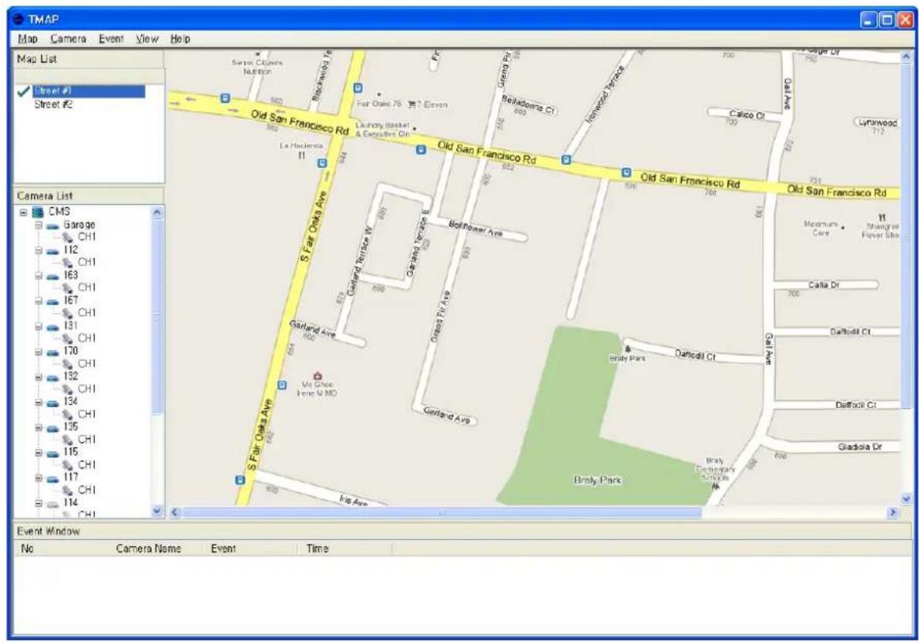Click the map vertical scroll thumb
The width and height of the screenshot is (919, 642).
906,235
